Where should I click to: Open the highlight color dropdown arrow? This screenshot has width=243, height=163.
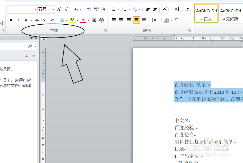[78, 20]
